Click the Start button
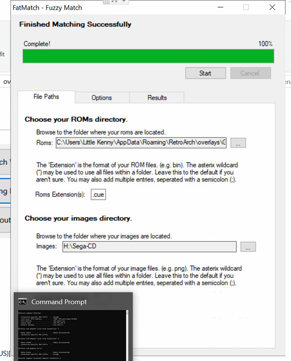 coord(205,73)
